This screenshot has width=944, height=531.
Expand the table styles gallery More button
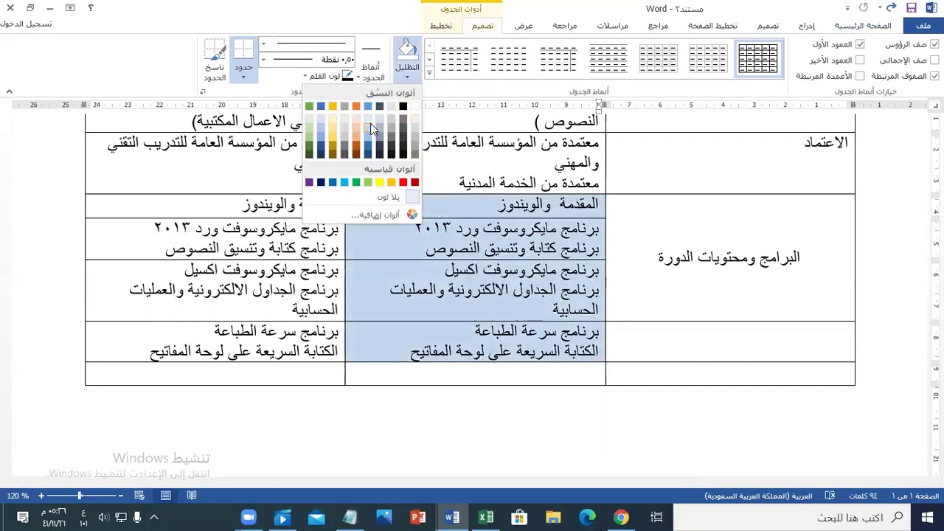click(x=429, y=72)
